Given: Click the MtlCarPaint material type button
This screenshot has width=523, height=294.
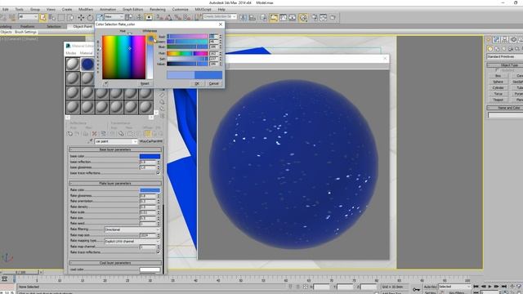Looking at the screenshot, I should tap(150, 141).
